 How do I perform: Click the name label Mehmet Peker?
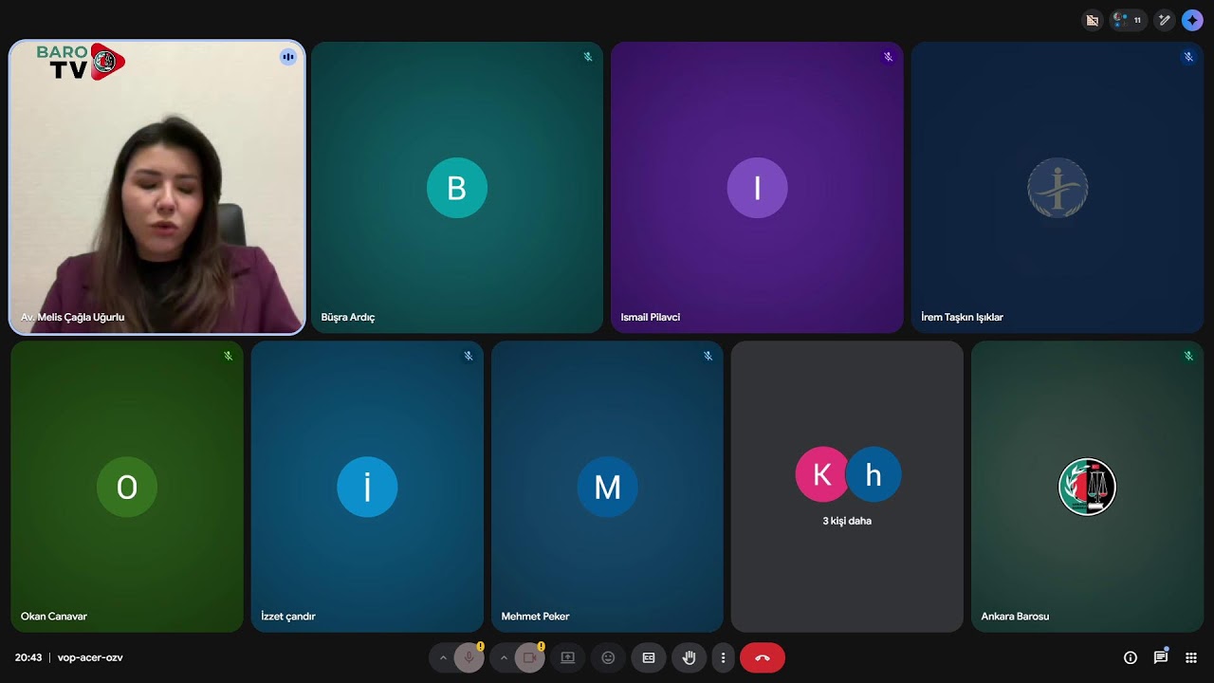point(535,617)
